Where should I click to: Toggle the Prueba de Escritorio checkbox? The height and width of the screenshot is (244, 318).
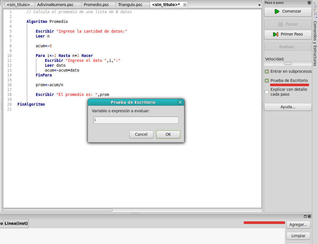(x=267, y=81)
